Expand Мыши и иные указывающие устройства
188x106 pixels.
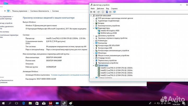94,56
